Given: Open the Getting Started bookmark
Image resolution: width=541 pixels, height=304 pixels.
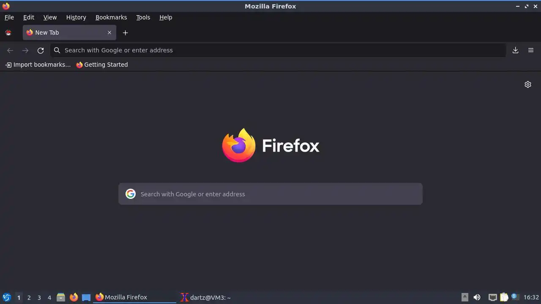Looking at the screenshot, I should click(102, 65).
